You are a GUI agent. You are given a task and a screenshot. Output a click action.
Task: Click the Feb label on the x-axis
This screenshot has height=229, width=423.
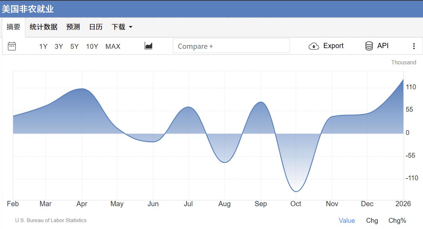13,204
